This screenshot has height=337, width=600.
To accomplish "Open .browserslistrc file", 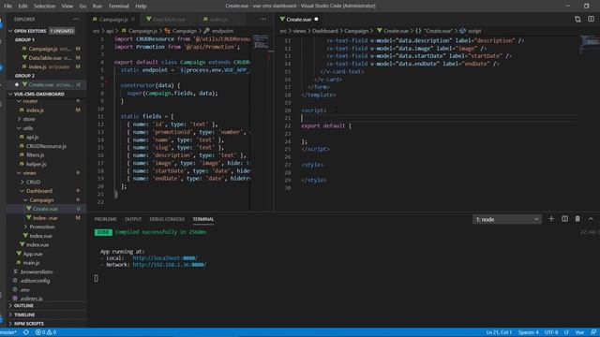I will (x=37, y=271).
